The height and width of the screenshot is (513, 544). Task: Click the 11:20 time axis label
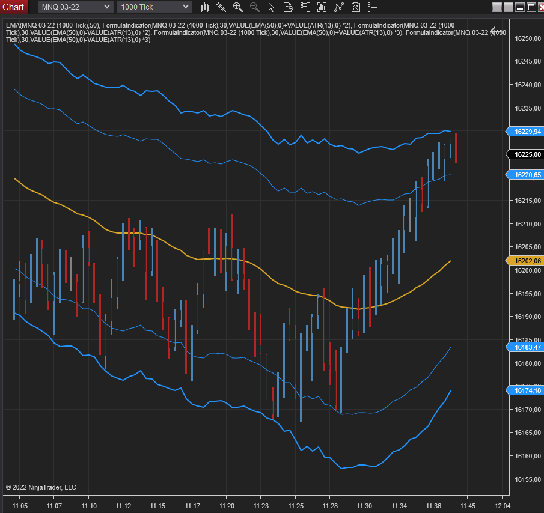(227, 506)
